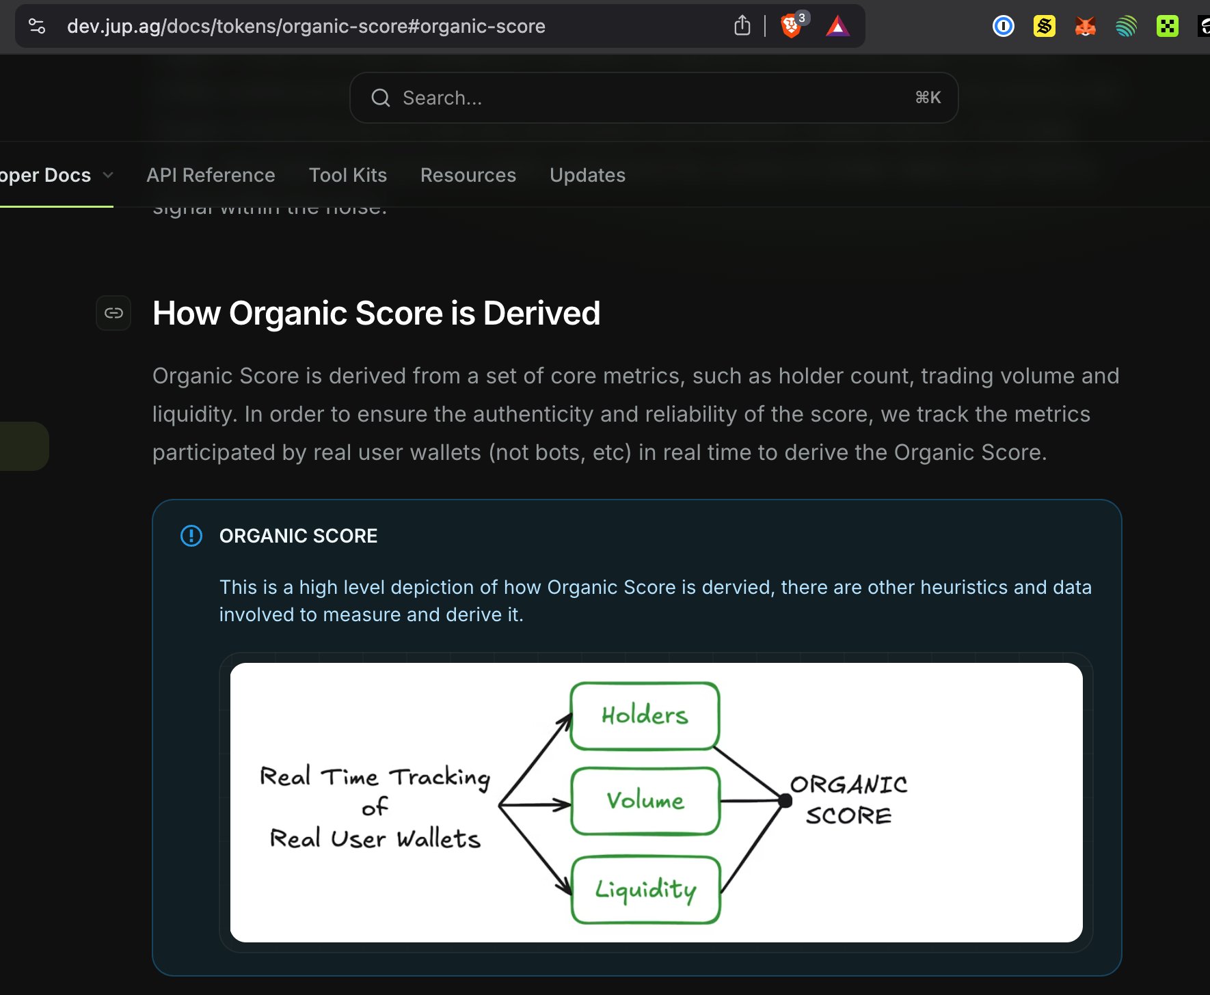Screen dimensions: 1210x995
Task: Open Brave Shields lion icon
Action: (792, 26)
